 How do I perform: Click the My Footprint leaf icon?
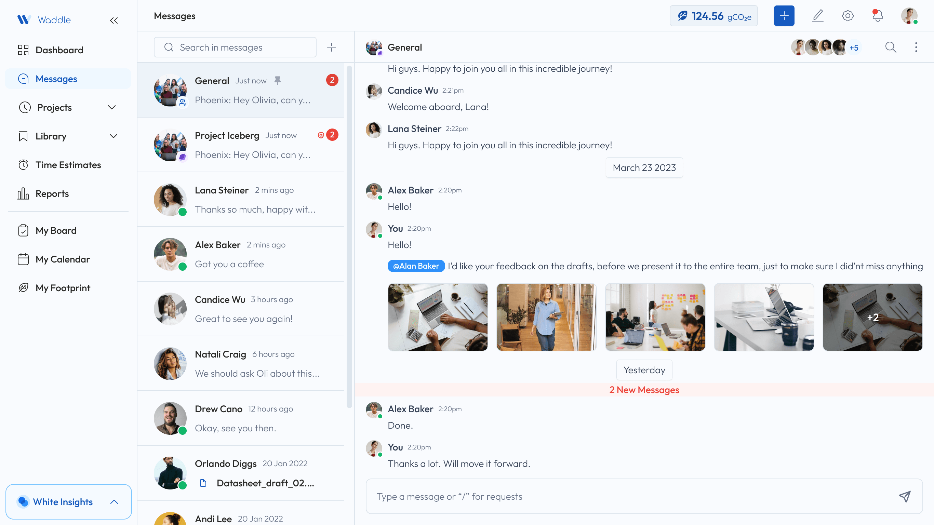(x=23, y=288)
